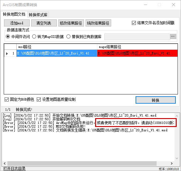Select the mxd路径 cell in row 1
This screenshot has width=181, height=171.
point(57,53)
